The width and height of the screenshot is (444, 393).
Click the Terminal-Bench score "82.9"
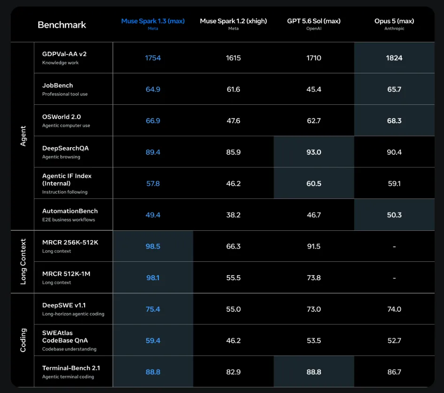click(234, 372)
